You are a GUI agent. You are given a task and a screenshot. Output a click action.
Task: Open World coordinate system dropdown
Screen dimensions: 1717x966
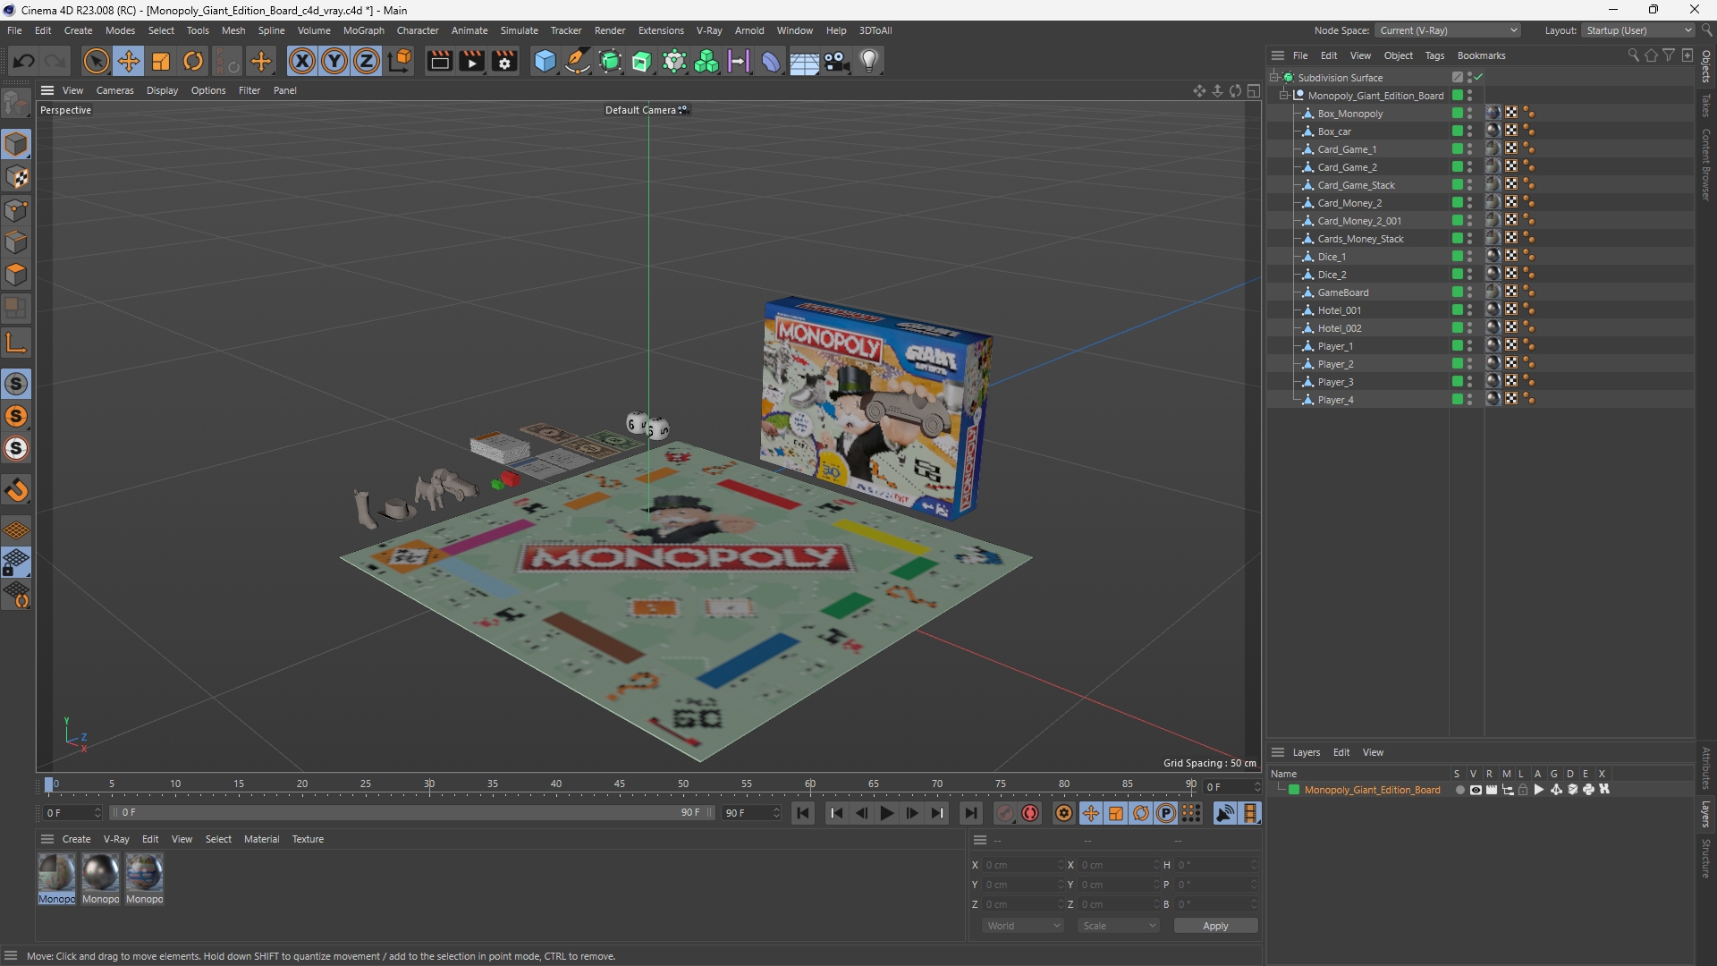1023,926
